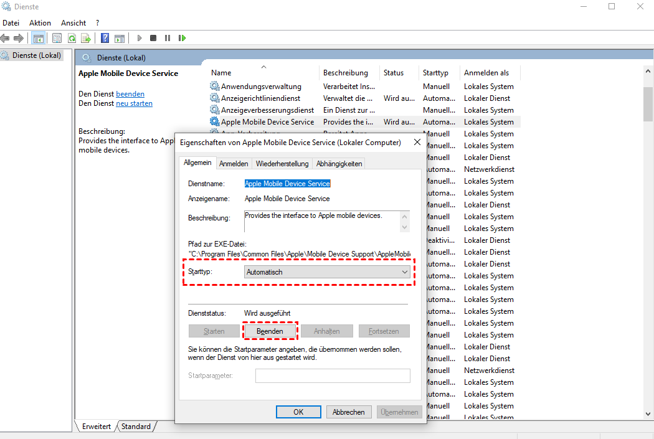Click the Apple Mobile Device Service heading in left pane
The image size is (654, 439).
tap(128, 73)
